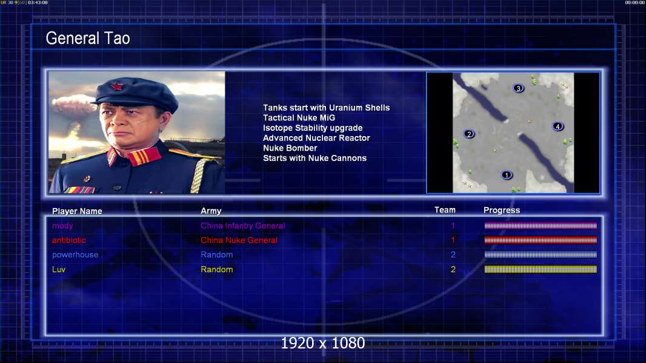
Task: Click 'China Nuke General' army entry
Action: click(x=239, y=240)
